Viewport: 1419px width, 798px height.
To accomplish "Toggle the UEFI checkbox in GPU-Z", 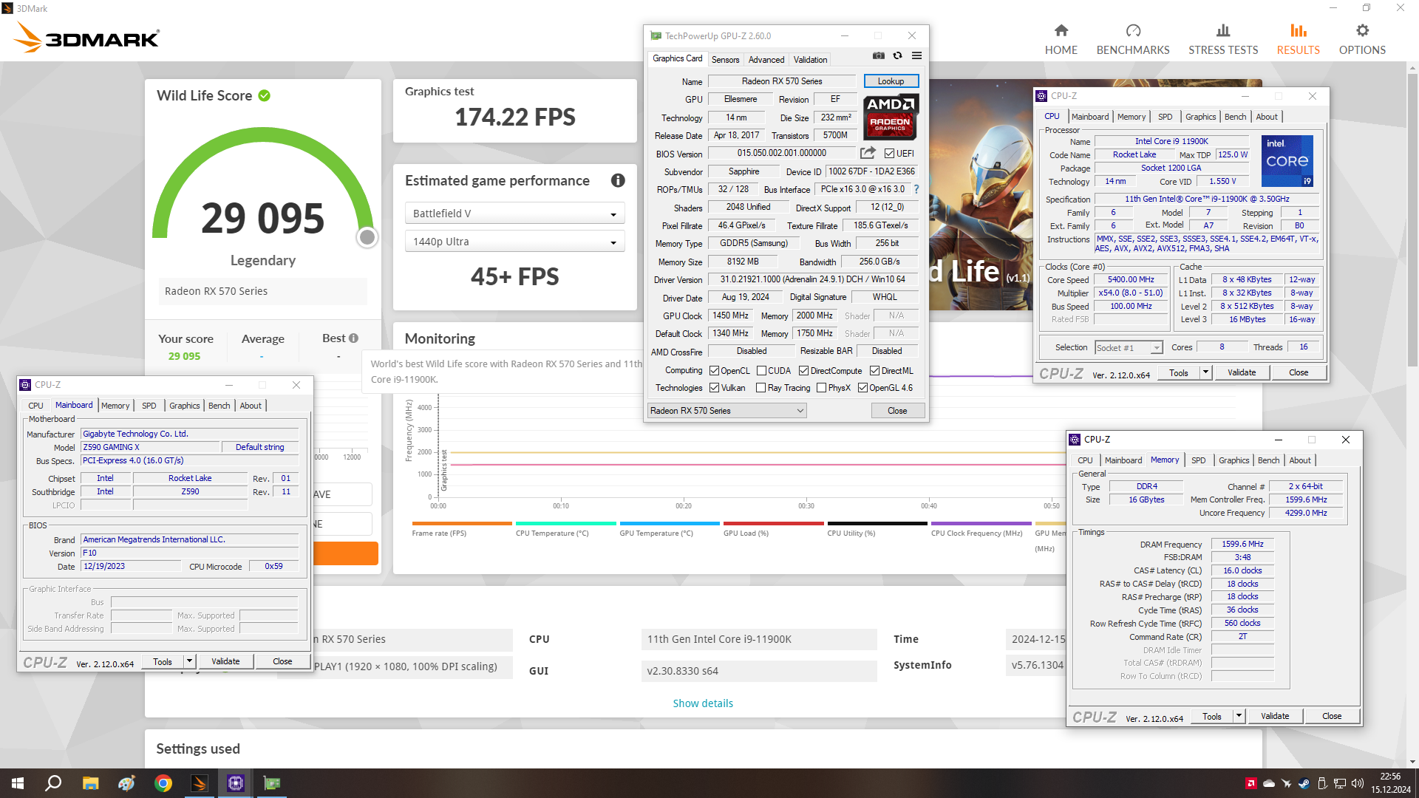I will coord(889,154).
